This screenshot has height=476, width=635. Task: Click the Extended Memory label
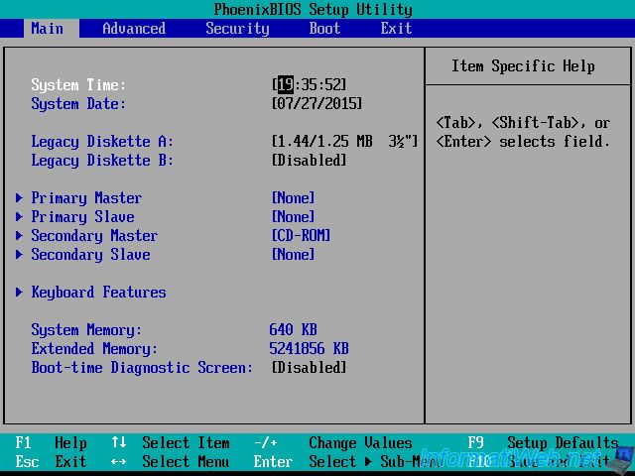94,349
